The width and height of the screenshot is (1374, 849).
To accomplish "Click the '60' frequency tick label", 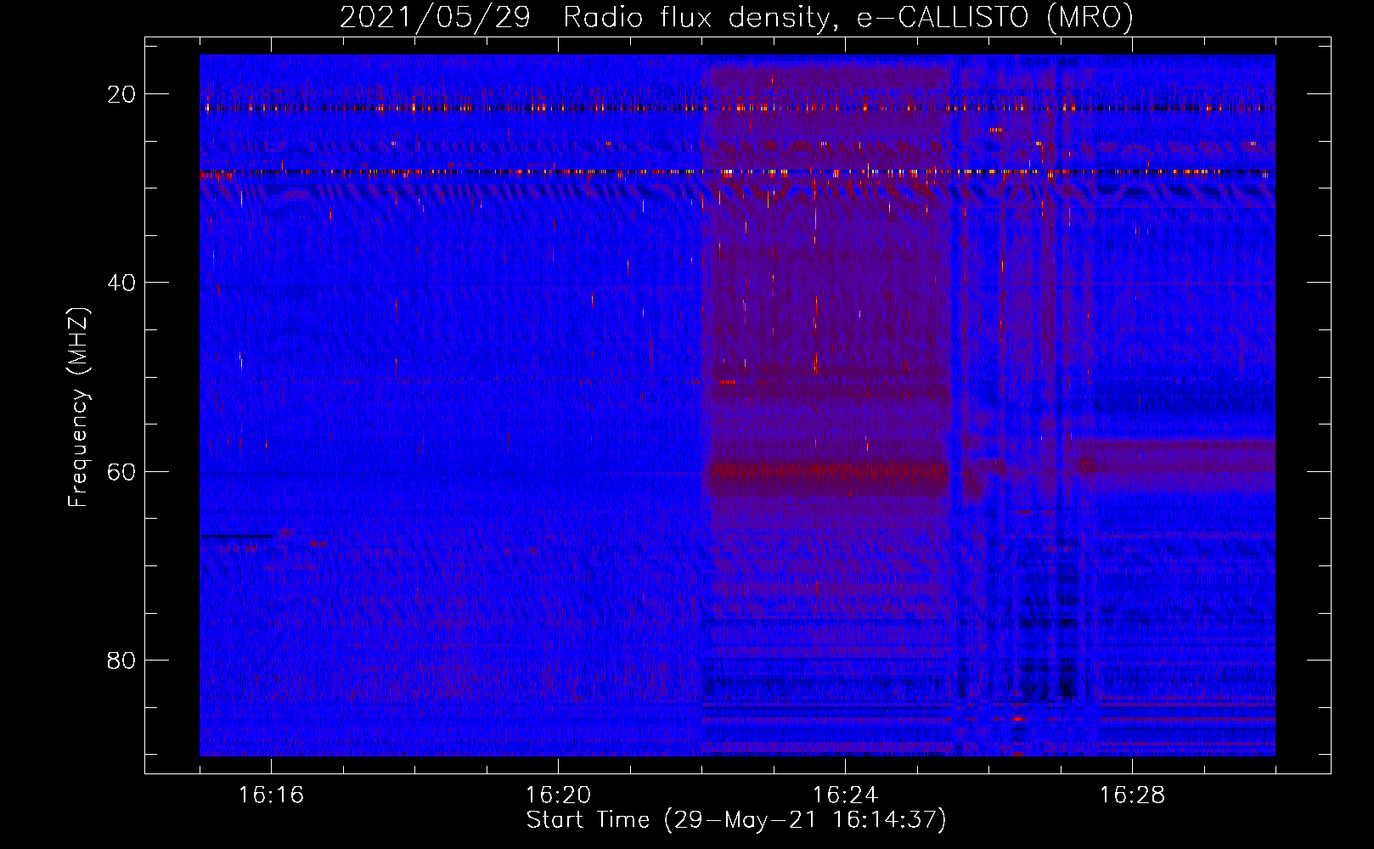I will [121, 471].
